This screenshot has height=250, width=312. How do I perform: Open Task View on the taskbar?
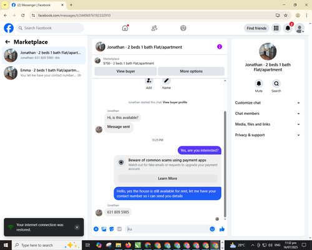click(88, 245)
